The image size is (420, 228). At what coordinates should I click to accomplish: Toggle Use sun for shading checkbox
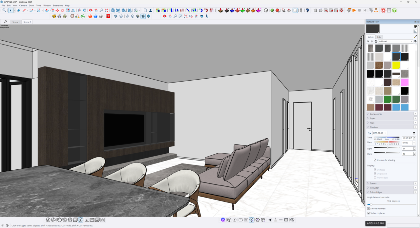[375, 160]
